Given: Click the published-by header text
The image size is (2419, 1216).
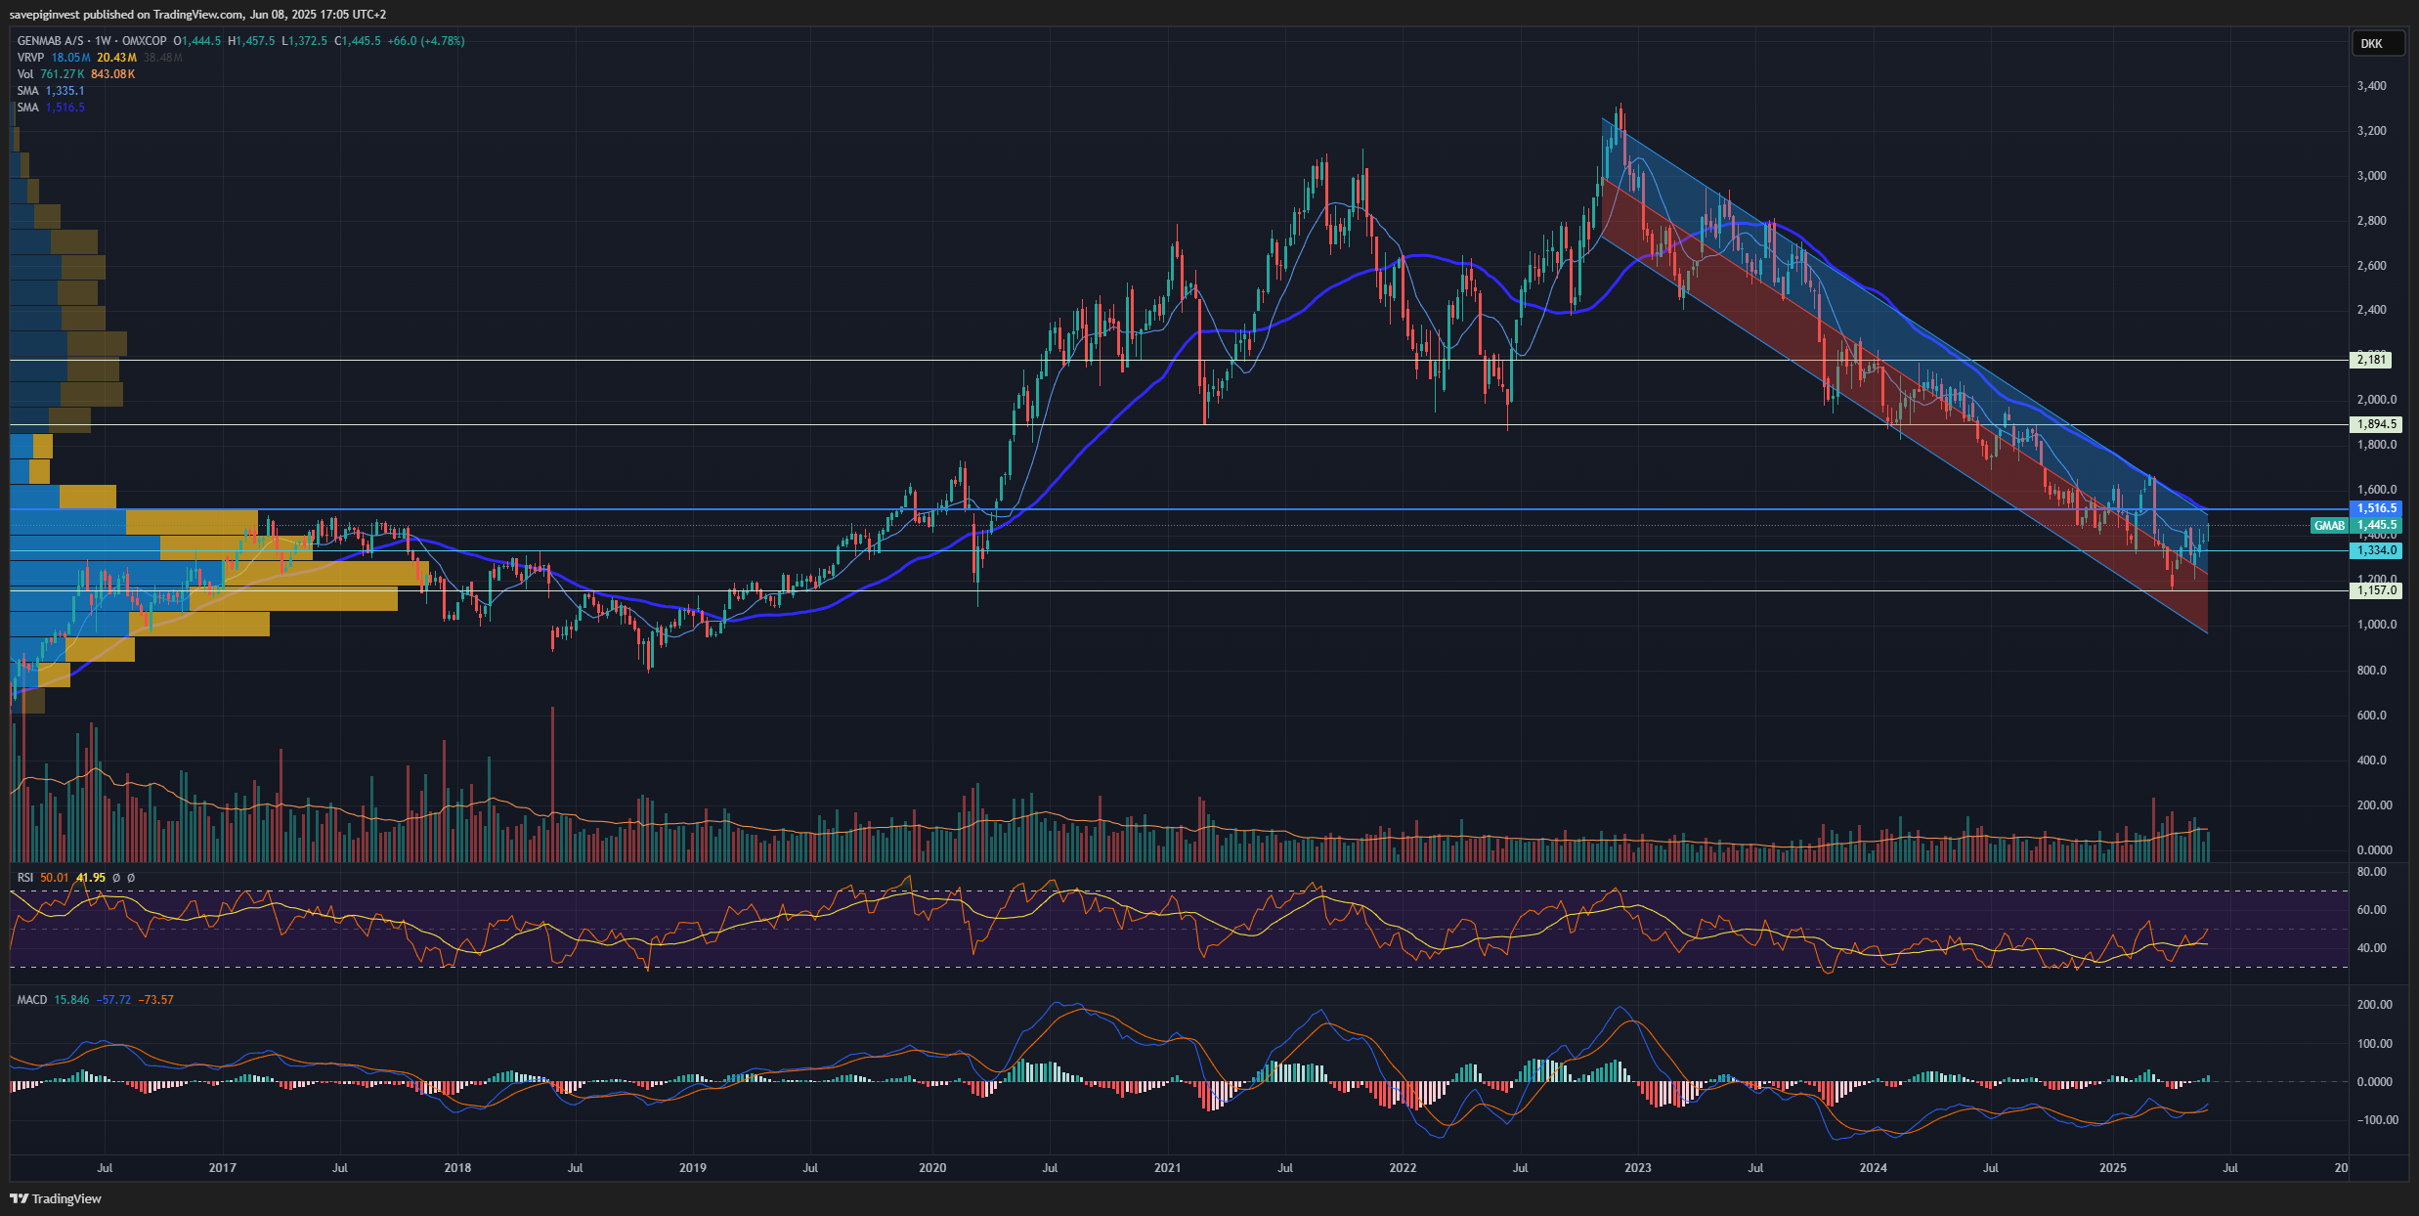Looking at the screenshot, I should (x=197, y=15).
